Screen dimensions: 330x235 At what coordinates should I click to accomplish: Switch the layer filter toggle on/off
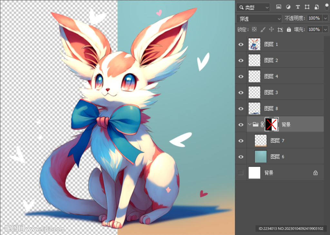pyautogui.click(x=326, y=7)
